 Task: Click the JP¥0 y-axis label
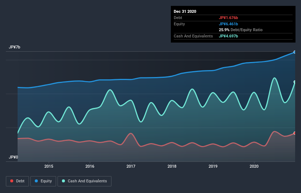pos(13,157)
